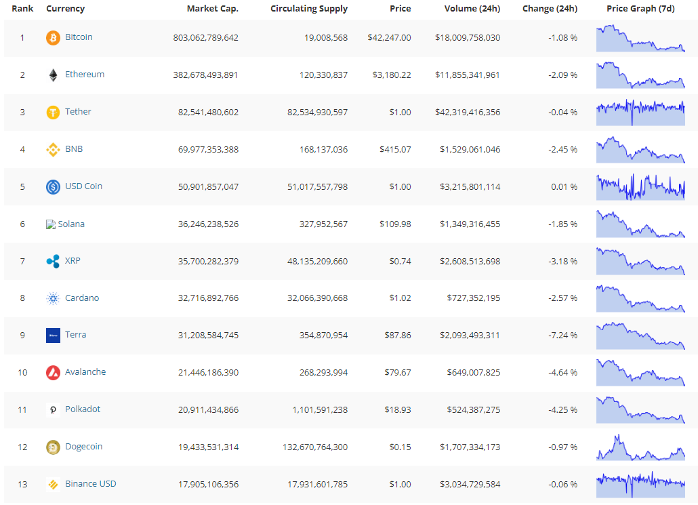
Task: Select BNB price $415.07
Action: pos(395,150)
